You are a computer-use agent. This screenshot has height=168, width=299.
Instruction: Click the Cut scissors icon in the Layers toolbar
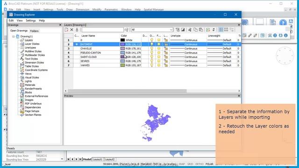click(x=190, y=30)
